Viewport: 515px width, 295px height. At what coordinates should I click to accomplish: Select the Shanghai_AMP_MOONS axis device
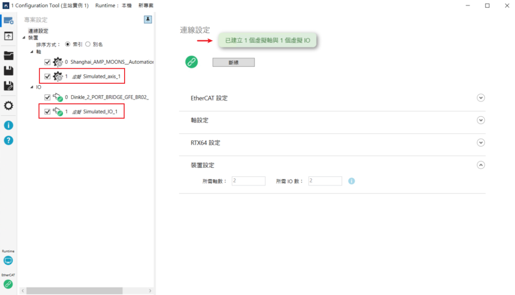pos(111,62)
